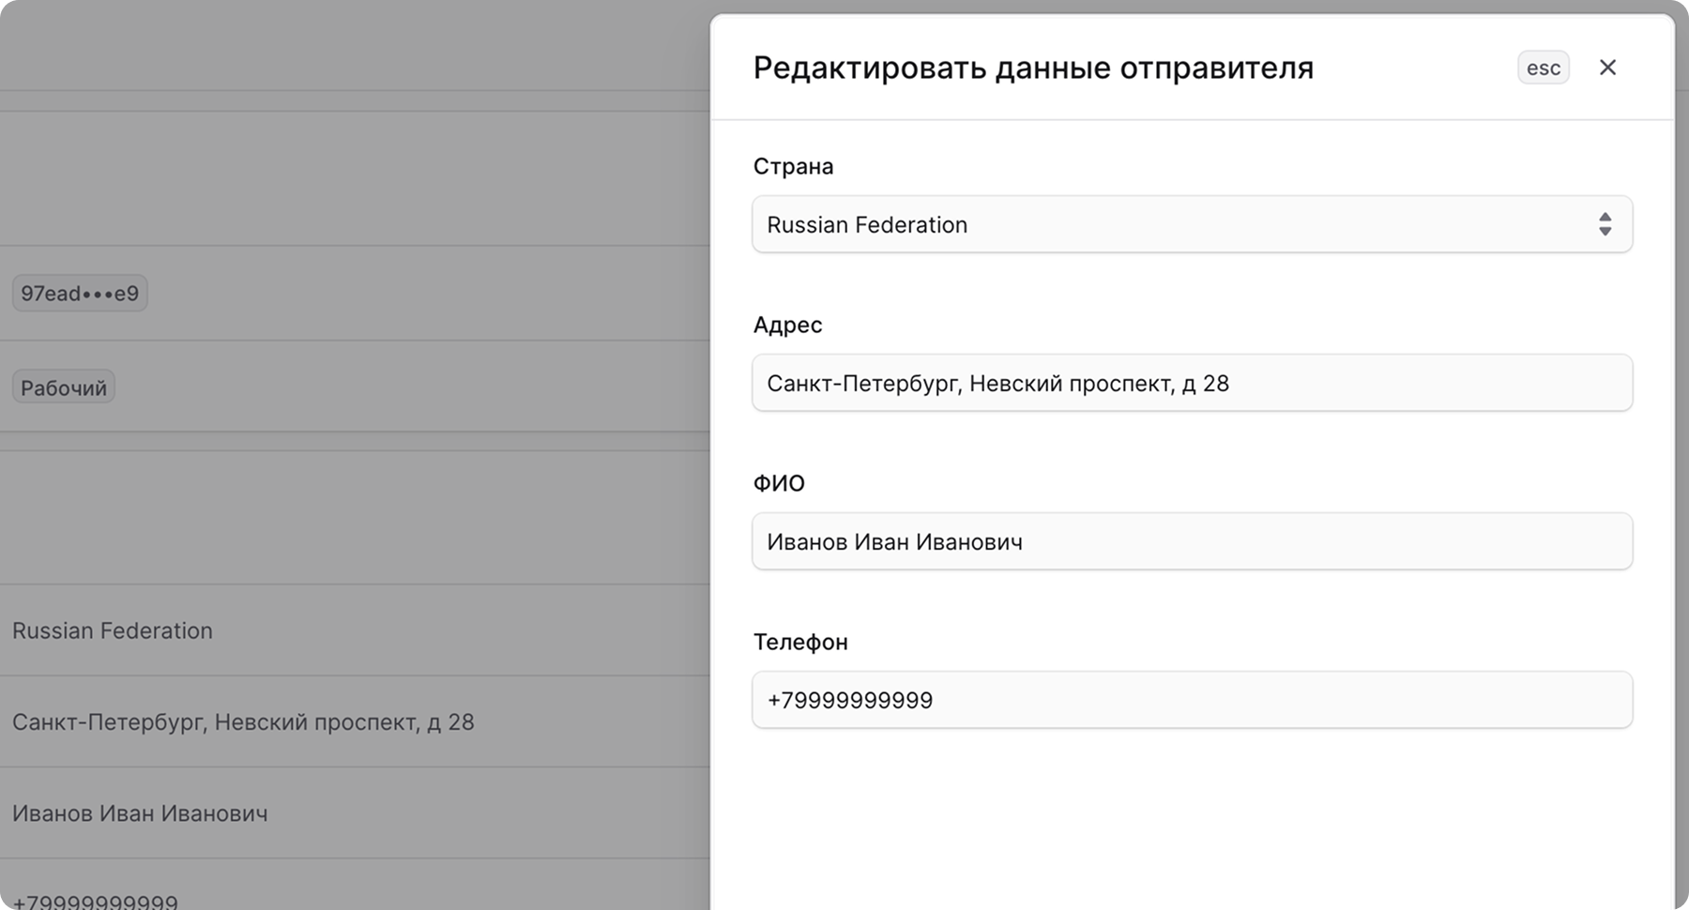
Task: Close the sender editing dialog with X
Action: tap(1608, 67)
